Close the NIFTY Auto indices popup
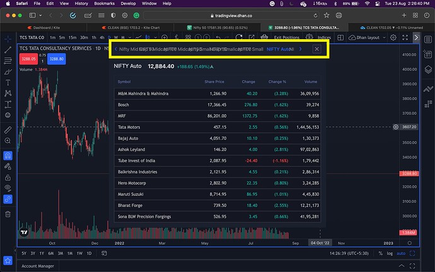Viewport: 435px width, 272px height. [316, 49]
